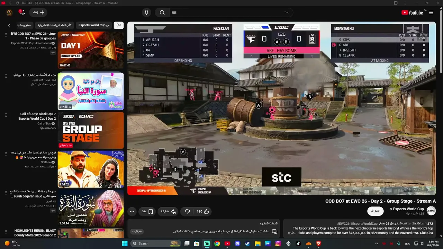The width and height of the screenshot is (443, 249).
Task: Open Esports World Cup channel avatar
Action: tap(431, 211)
